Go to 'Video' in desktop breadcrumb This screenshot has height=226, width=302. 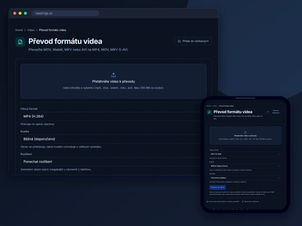31,30
